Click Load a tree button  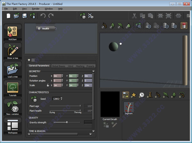click(12, 70)
